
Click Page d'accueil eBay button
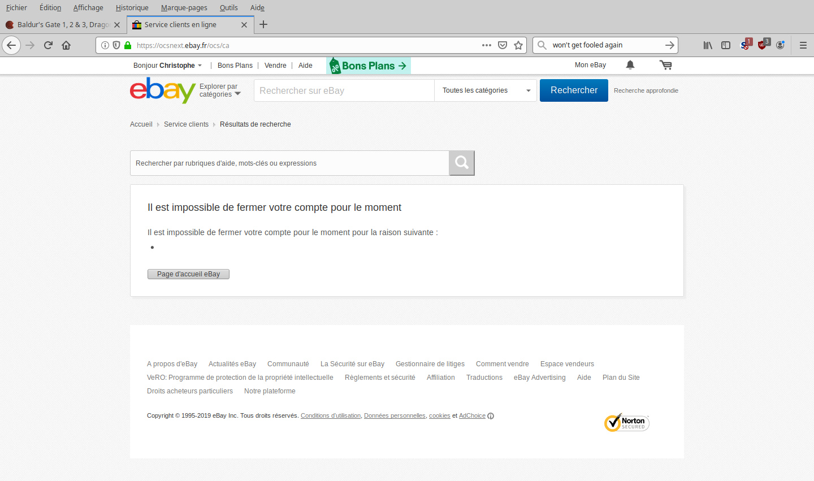(x=188, y=274)
